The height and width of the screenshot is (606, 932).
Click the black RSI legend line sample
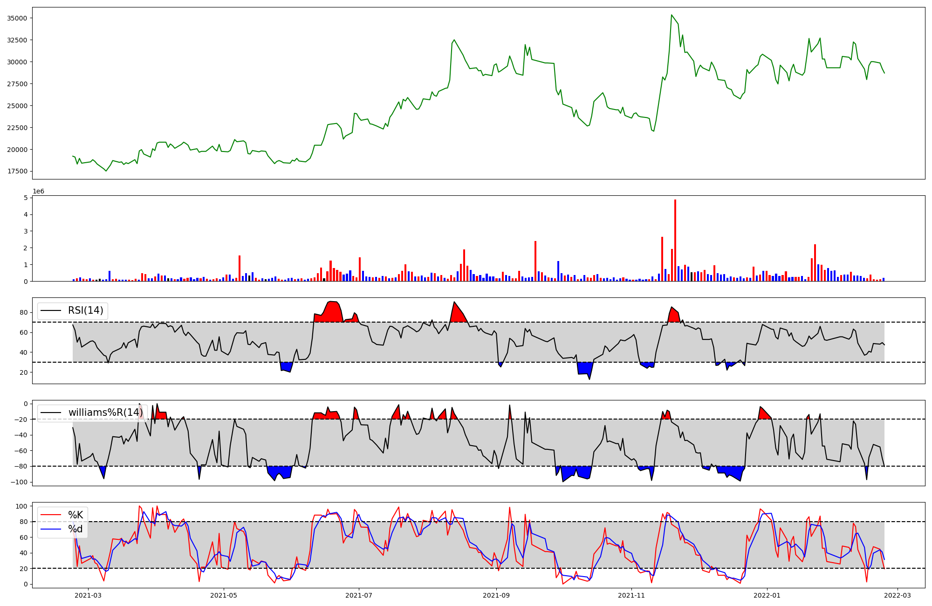[51, 310]
